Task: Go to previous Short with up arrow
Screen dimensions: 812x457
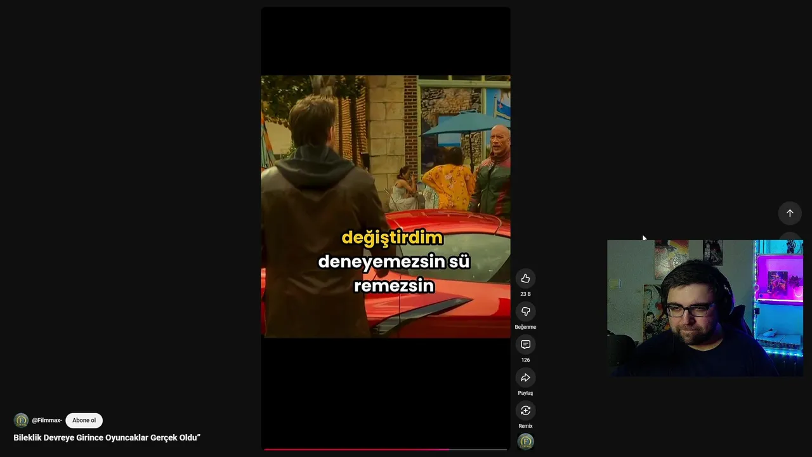Action: click(x=790, y=213)
